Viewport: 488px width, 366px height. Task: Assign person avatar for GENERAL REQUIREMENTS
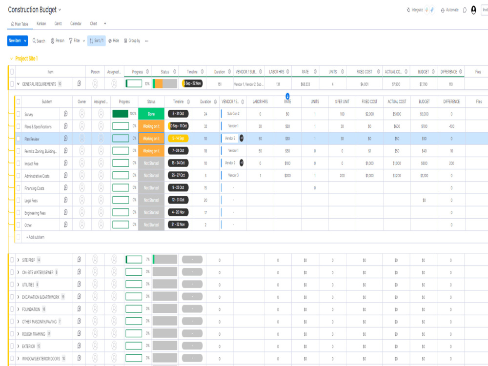[95, 83]
